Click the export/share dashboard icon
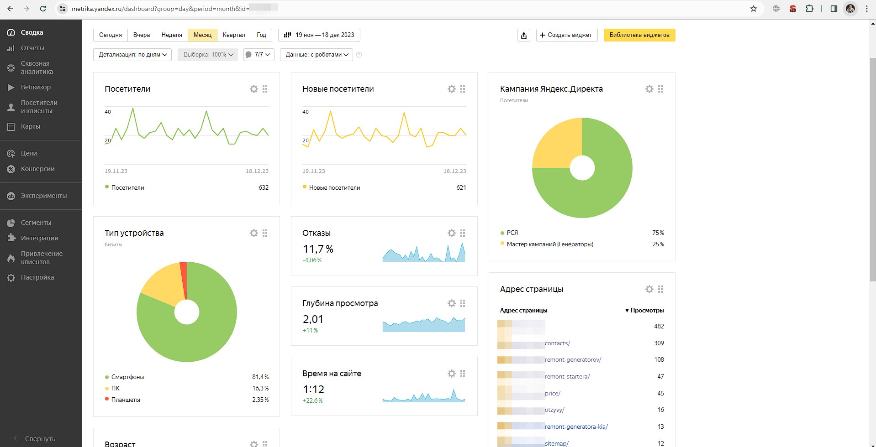 pyautogui.click(x=524, y=35)
